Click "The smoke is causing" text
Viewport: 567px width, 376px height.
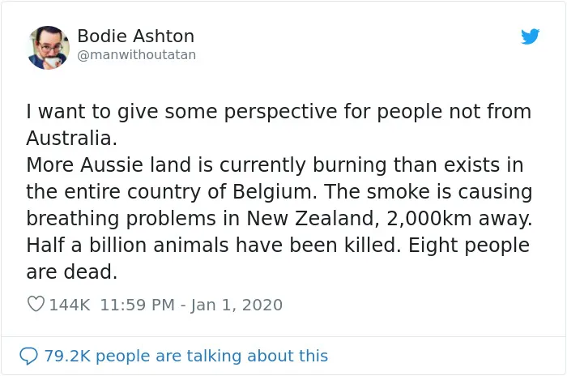coord(428,191)
